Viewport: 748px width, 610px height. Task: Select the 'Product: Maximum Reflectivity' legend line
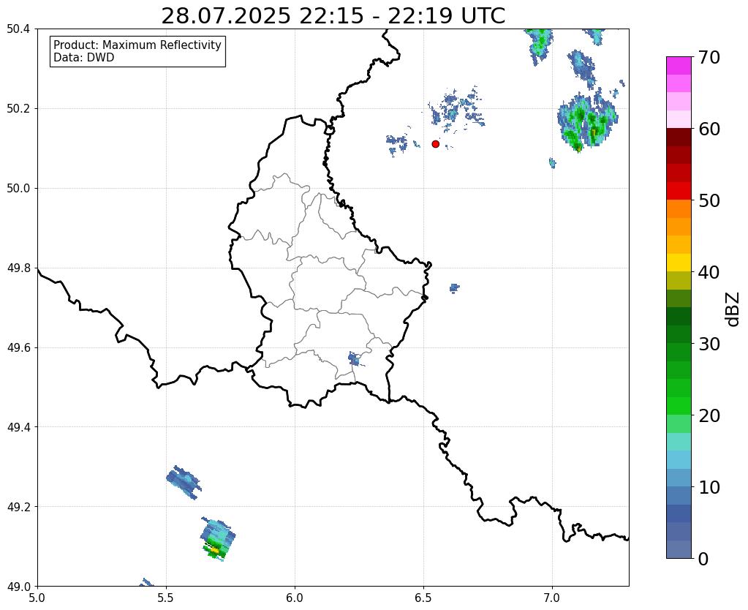(x=137, y=45)
